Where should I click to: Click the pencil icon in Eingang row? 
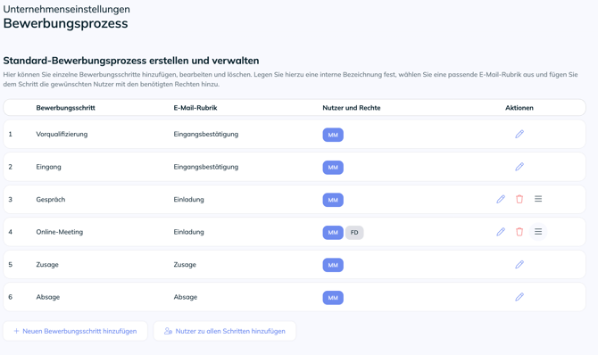[519, 167]
